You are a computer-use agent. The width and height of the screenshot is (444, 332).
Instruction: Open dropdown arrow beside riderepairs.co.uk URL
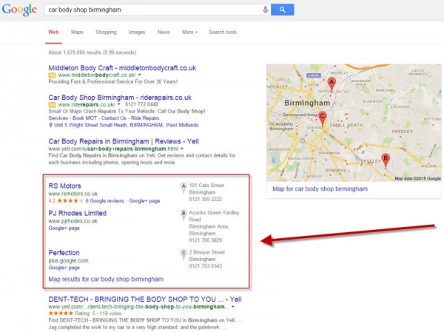point(118,104)
